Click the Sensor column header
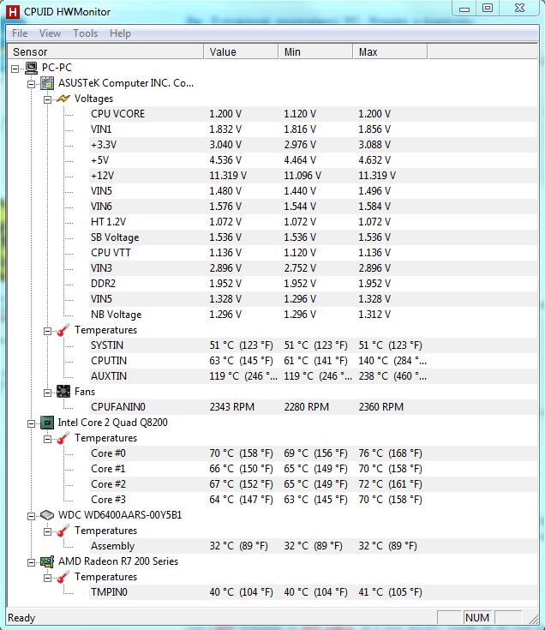This screenshot has height=630, width=545. [106, 51]
